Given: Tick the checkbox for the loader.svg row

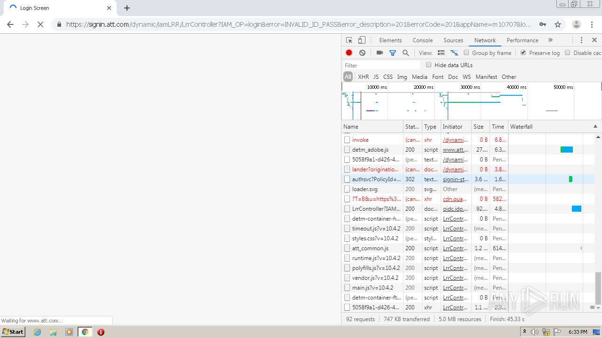Looking at the screenshot, I should pos(347,189).
